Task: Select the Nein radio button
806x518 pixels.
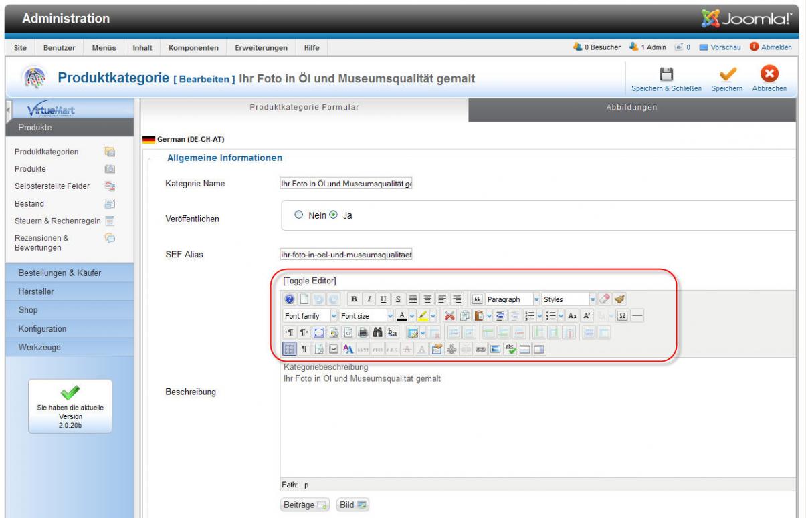Action: 299,215
